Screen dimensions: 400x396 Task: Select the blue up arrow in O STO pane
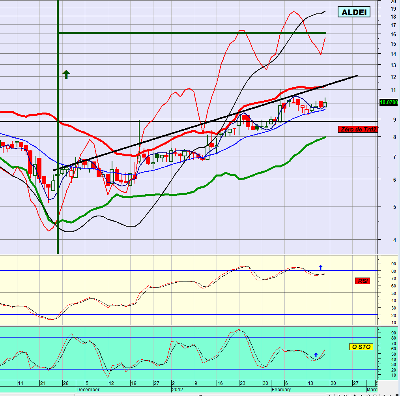pyautogui.click(x=316, y=355)
